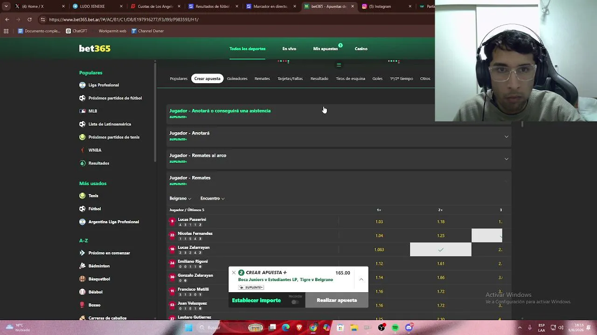
Task: Click the Básquetbol icon in A-Z
Action: click(x=83, y=279)
